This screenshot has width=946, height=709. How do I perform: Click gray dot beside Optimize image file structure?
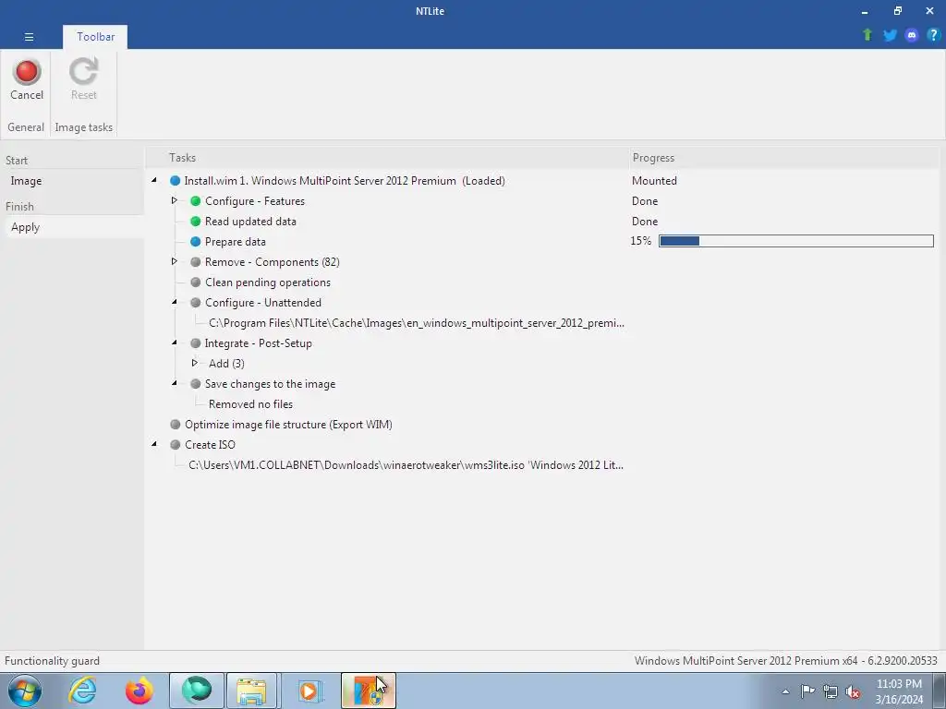coord(175,425)
